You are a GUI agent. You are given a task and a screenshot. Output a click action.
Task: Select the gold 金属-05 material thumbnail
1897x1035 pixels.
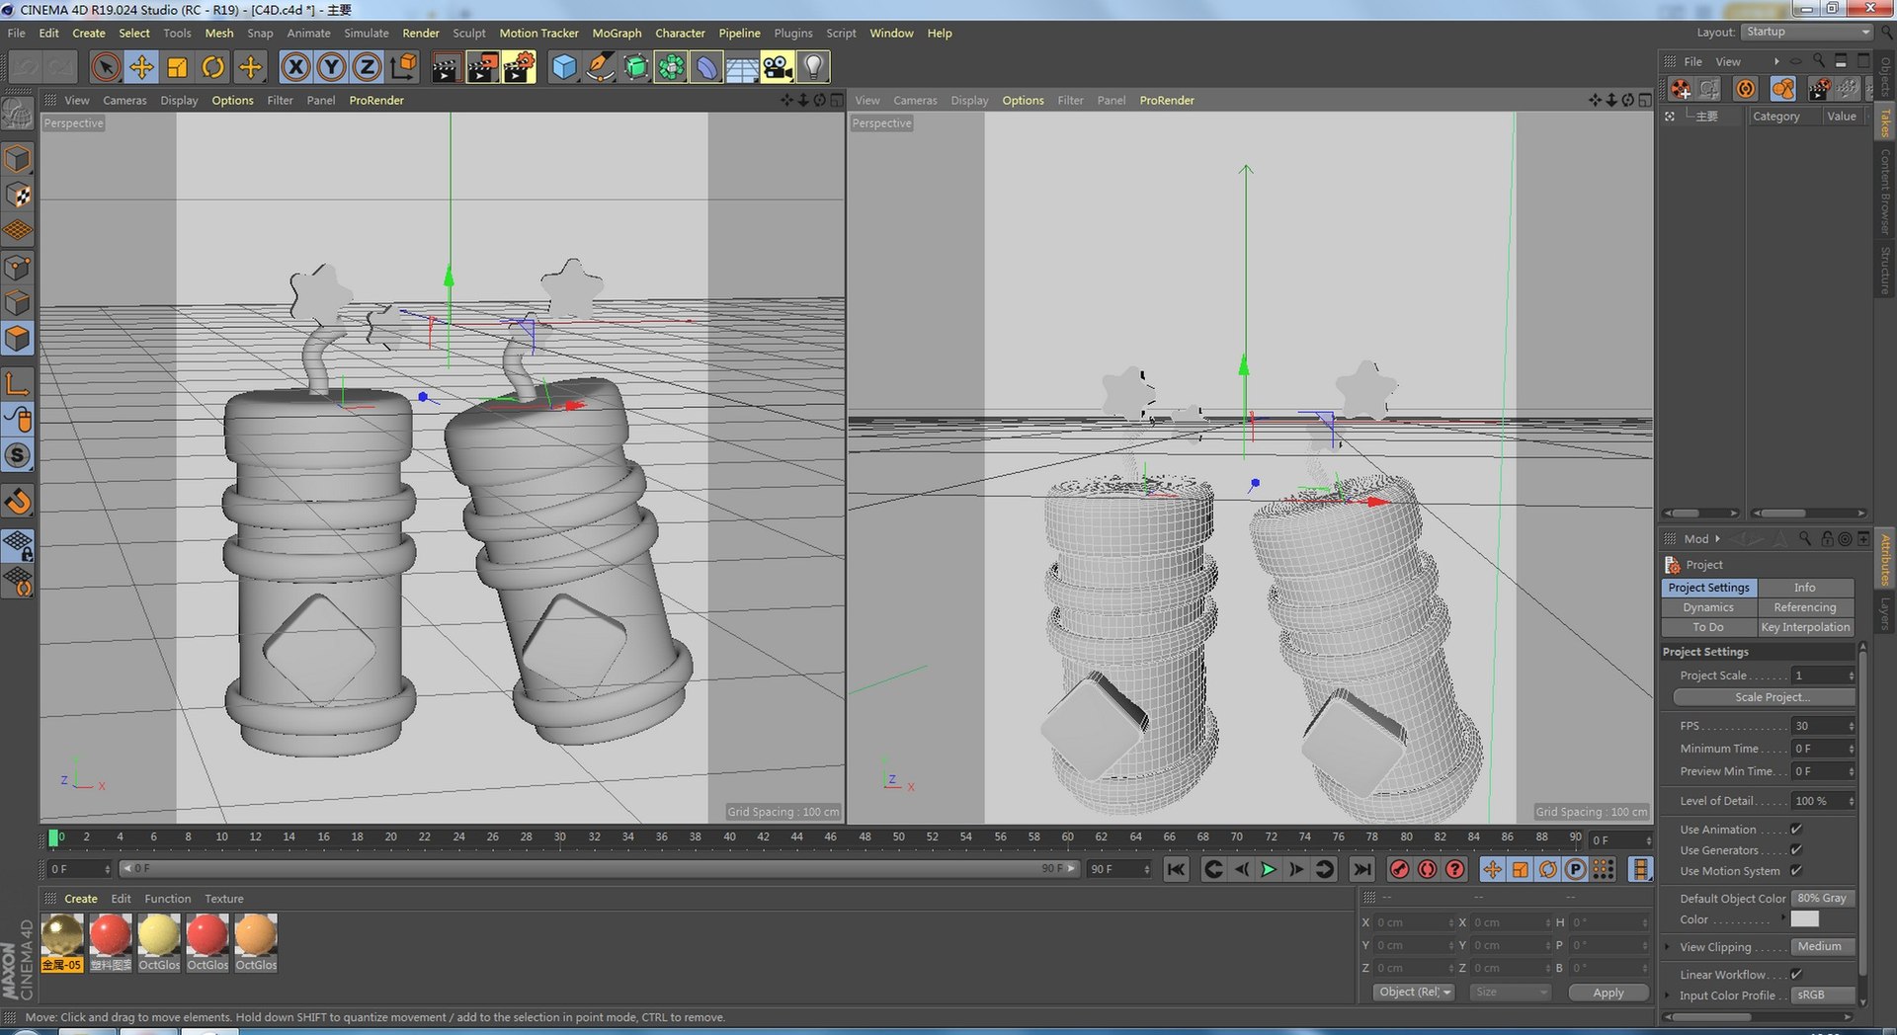[62, 942]
